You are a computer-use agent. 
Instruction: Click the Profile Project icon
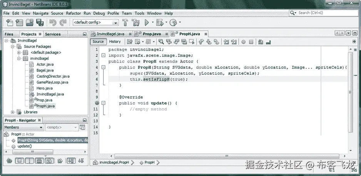point(173,22)
